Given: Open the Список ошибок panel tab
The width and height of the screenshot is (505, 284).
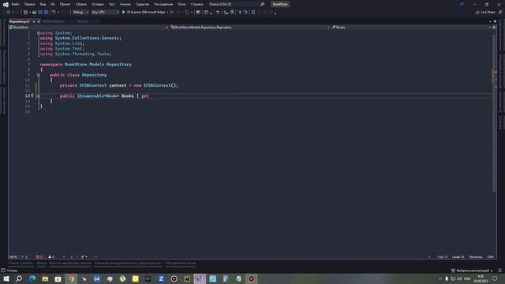Looking at the screenshot, I should [21, 263].
